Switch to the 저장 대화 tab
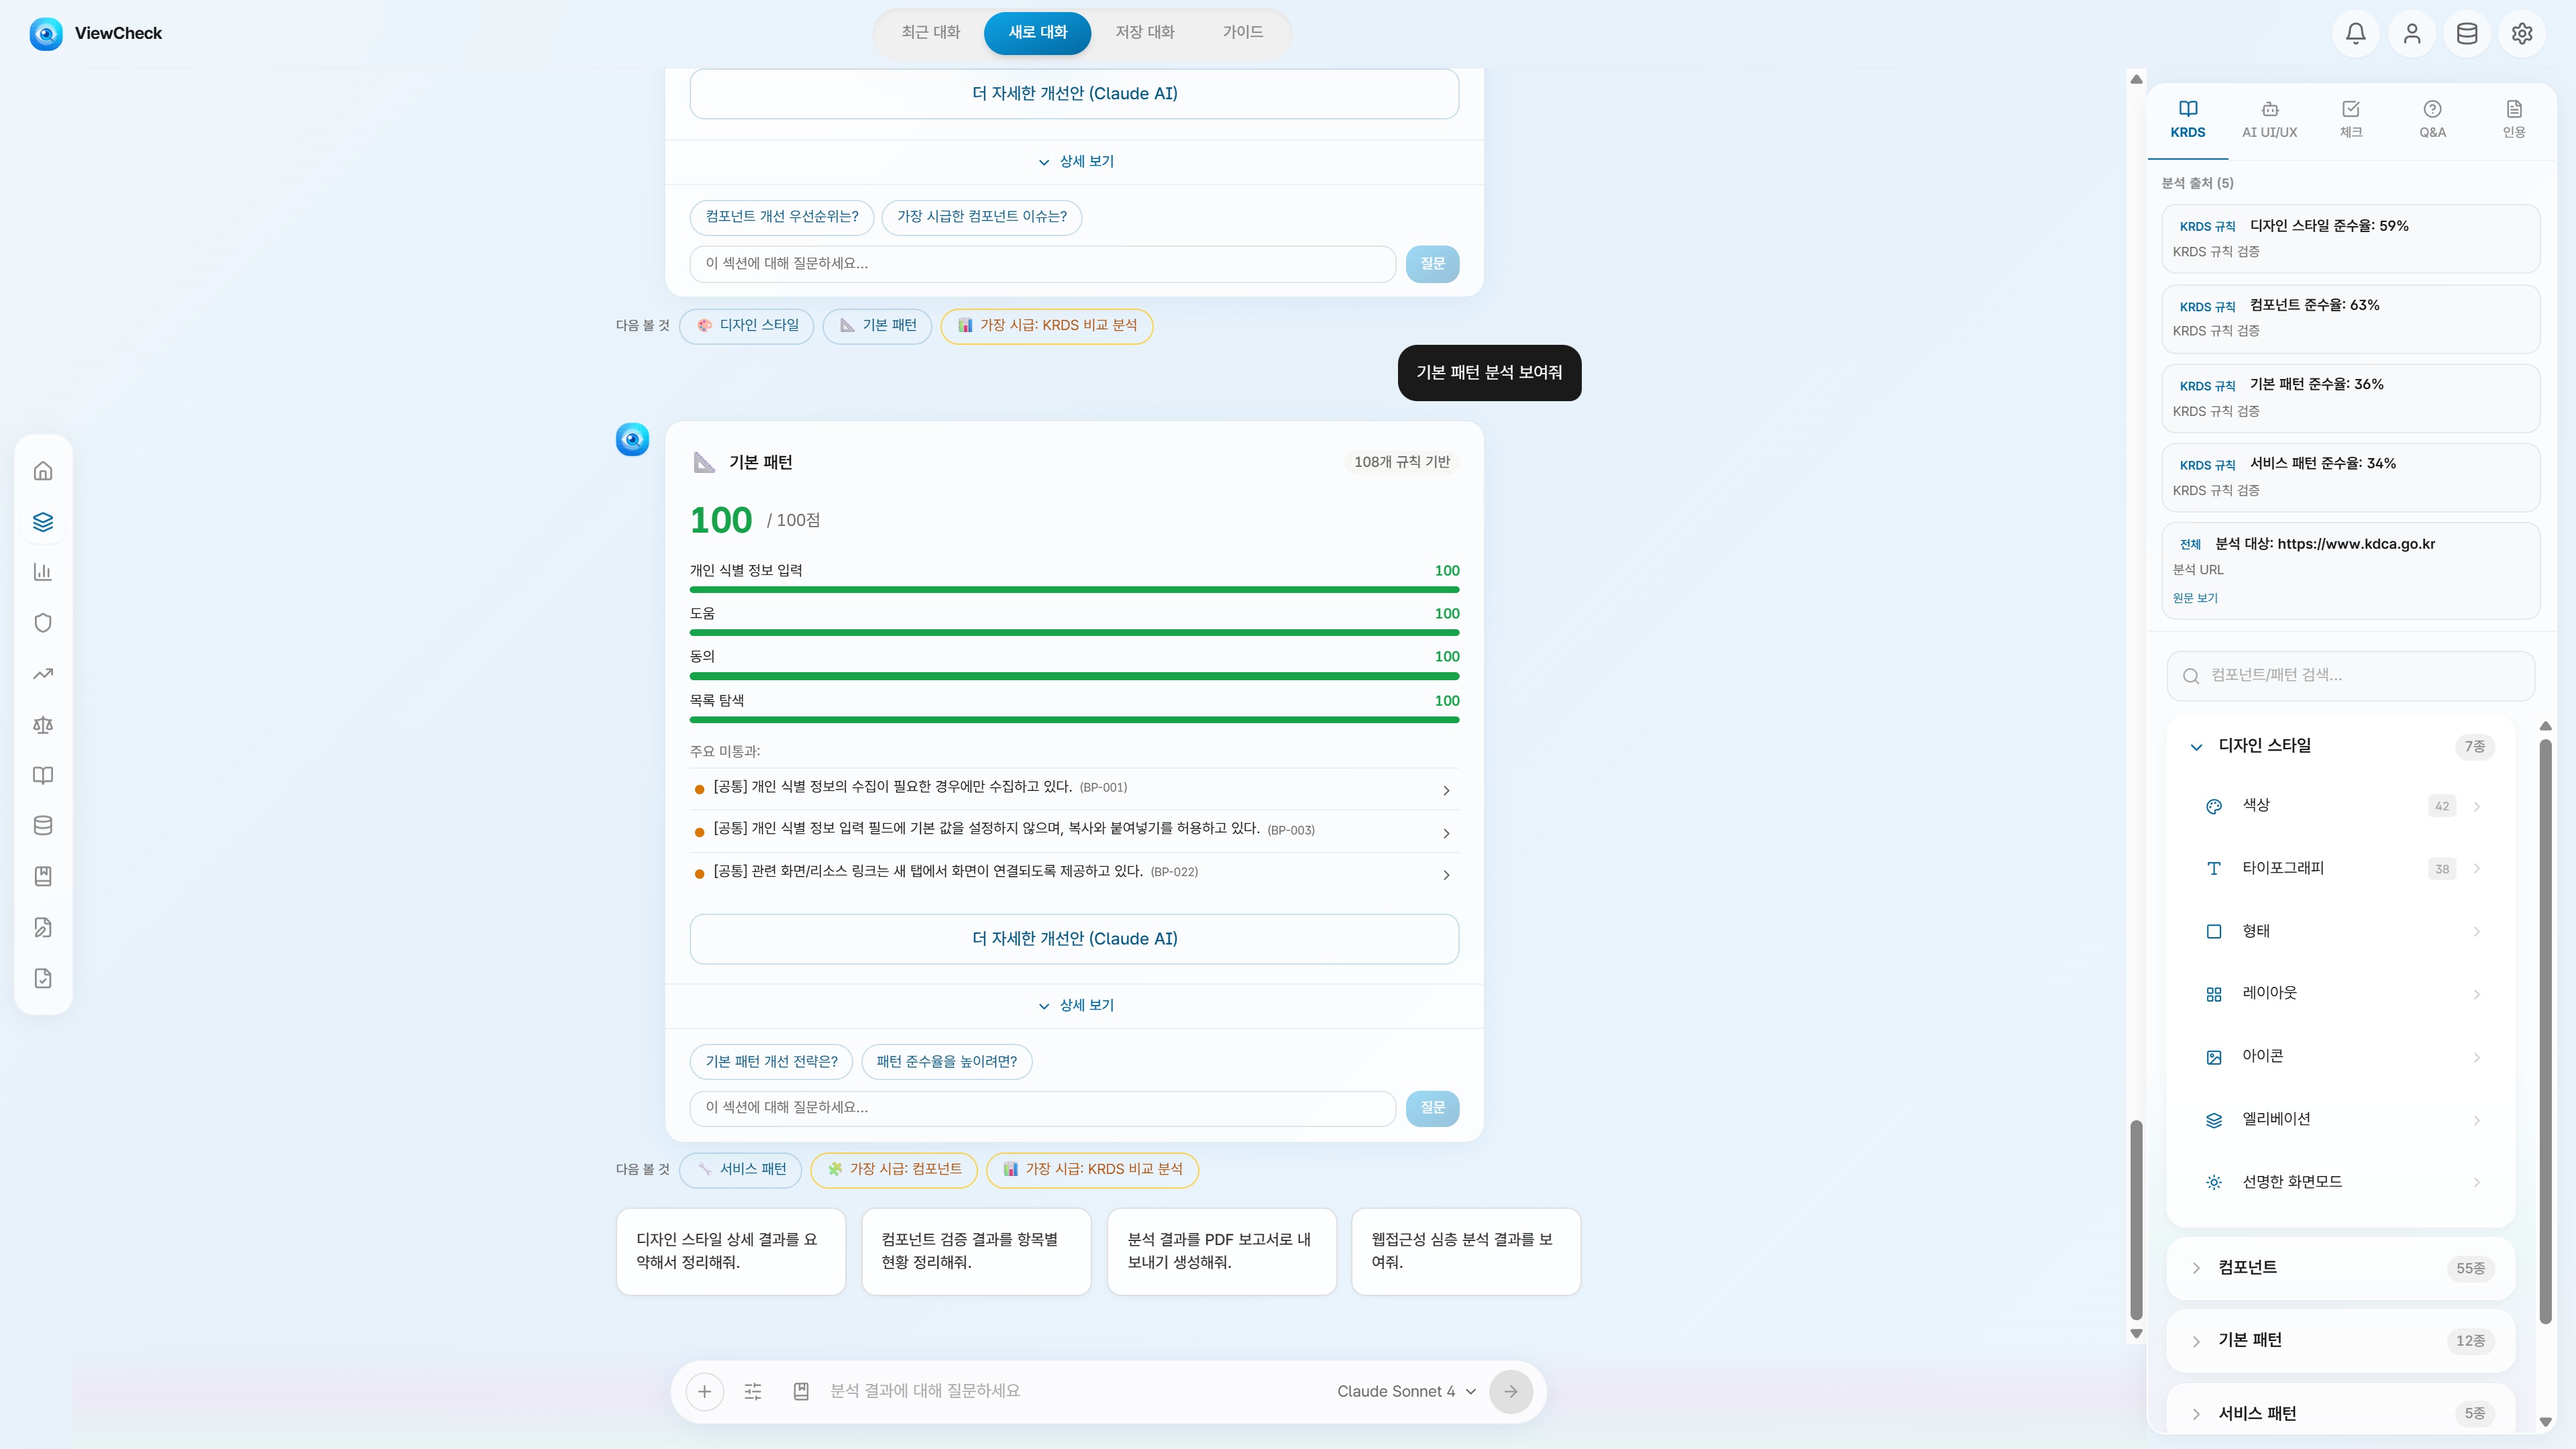The width and height of the screenshot is (2576, 1449). (x=1145, y=32)
